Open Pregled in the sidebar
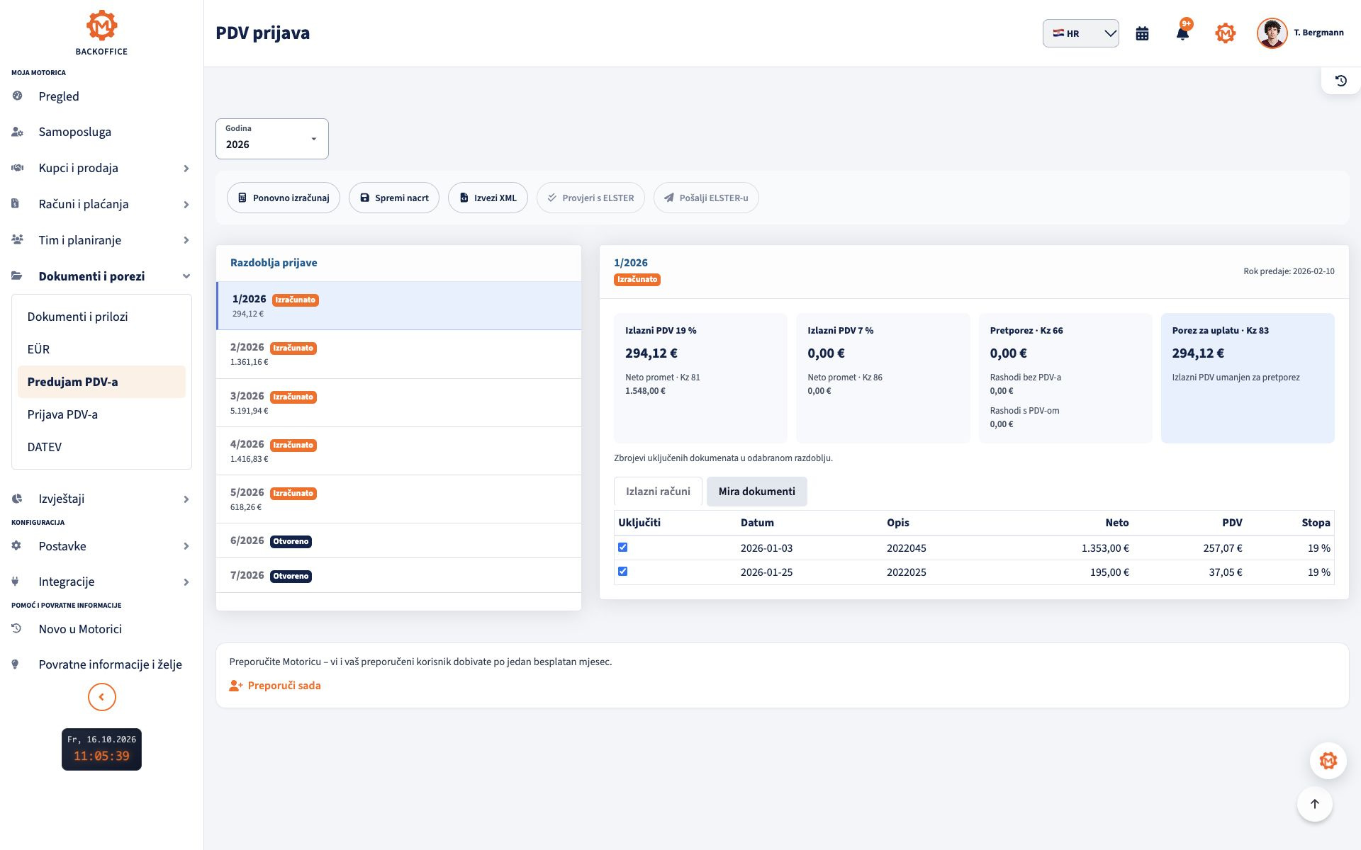This screenshot has width=1361, height=850. coord(101,96)
